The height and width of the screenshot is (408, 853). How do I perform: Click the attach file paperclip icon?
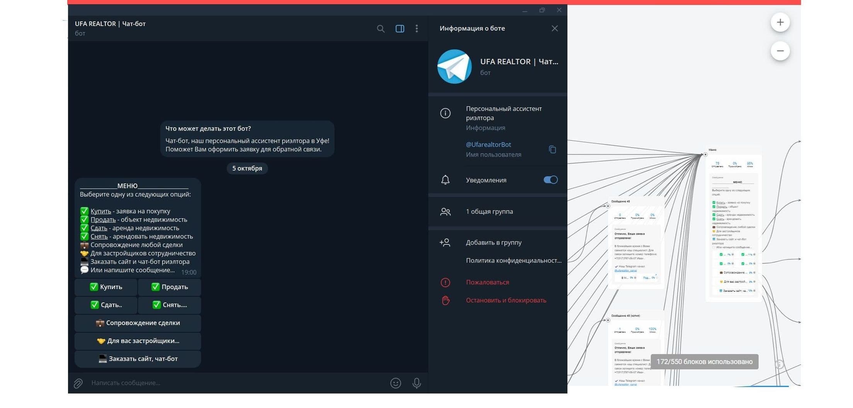(x=78, y=383)
